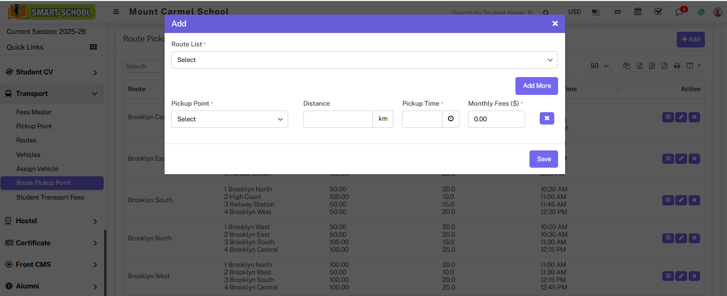This screenshot has height=296, width=727.
Task: Open the WhatsApp icon in header
Action: click(701, 12)
